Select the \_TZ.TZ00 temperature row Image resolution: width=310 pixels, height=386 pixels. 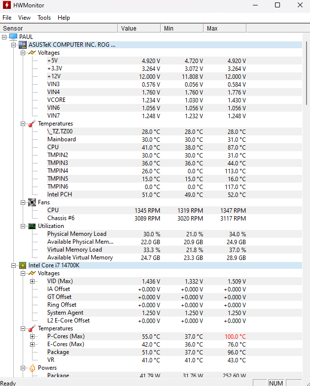(x=174, y=131)
